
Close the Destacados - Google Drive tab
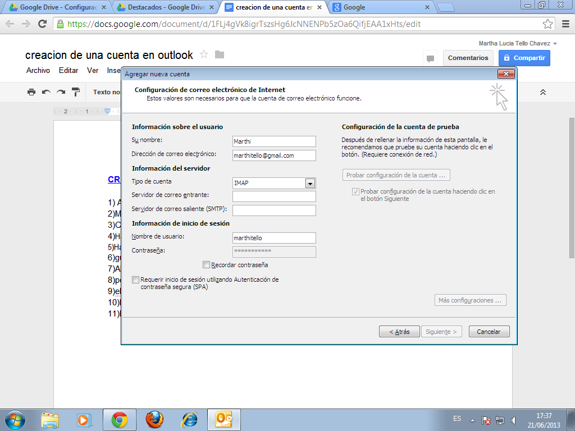211,7
